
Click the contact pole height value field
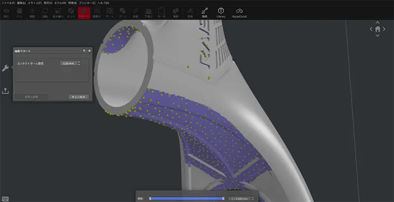point(68,63)
